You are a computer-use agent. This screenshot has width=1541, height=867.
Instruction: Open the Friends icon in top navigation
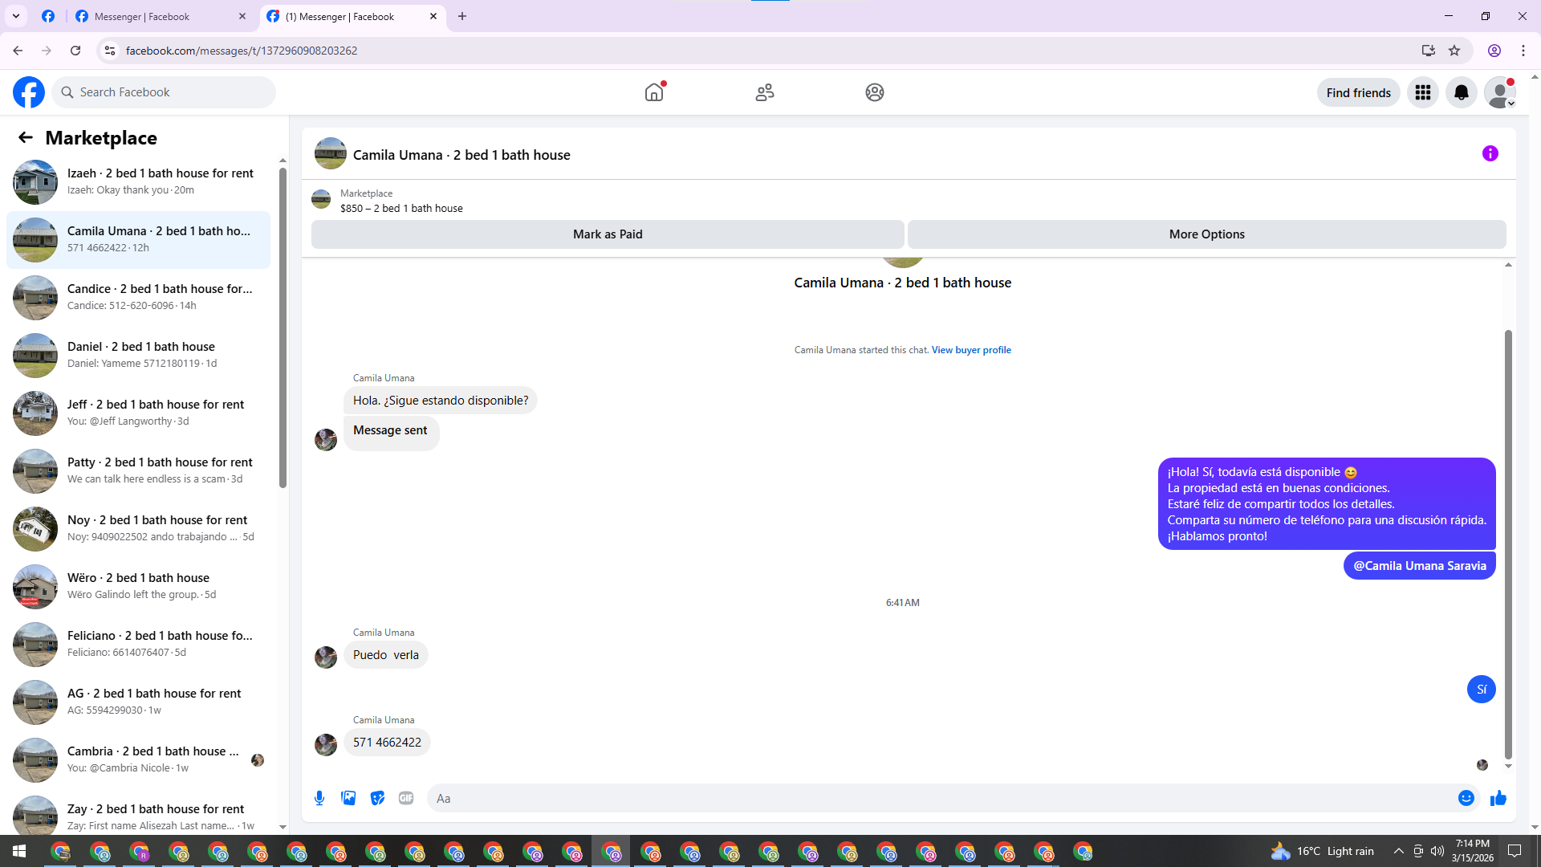pos(765,92)
